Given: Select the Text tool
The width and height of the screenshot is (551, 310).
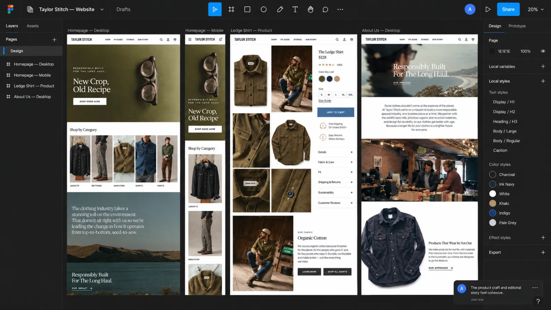Looking at the screenshot, I should (295, 9).
